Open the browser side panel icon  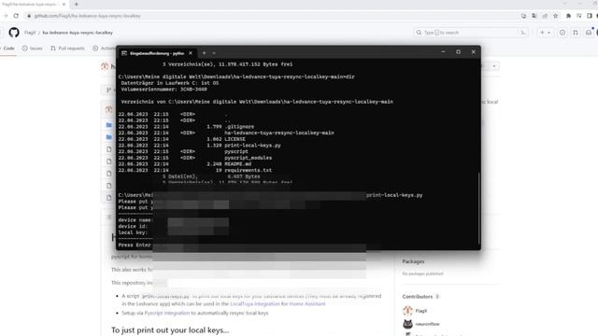coord(590,16)
